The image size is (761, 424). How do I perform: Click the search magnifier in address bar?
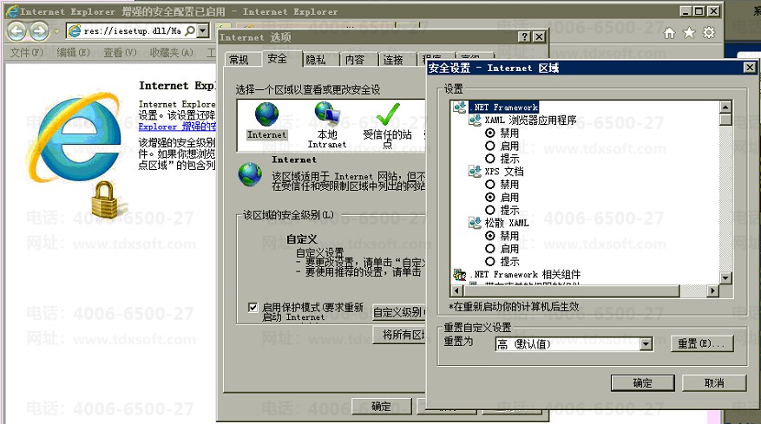click(x=190, y=30)
